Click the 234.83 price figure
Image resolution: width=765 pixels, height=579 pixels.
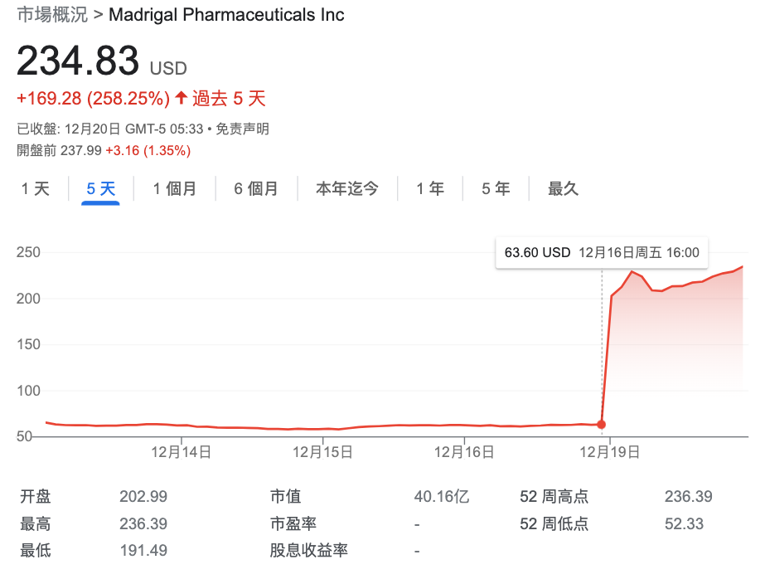pos(78,61)
